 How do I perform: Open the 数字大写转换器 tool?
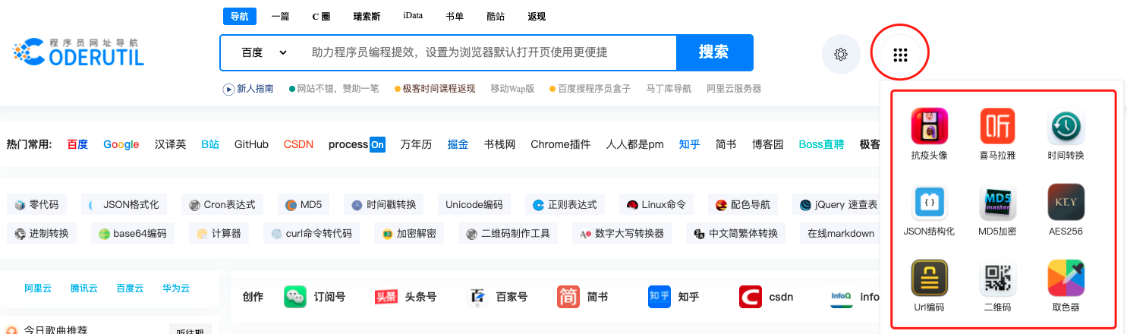tap(622, 233)
